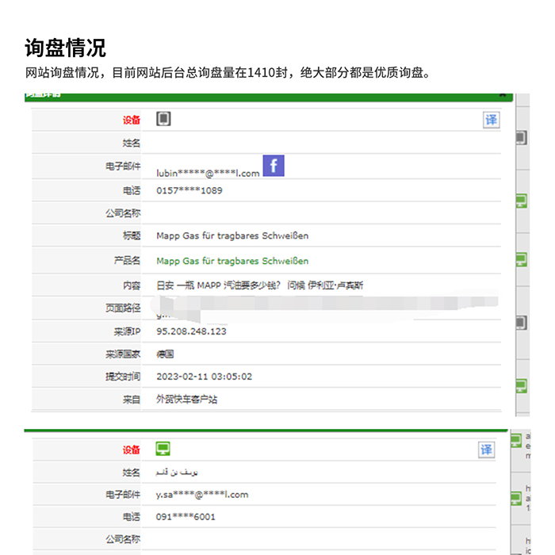555x555 pixels.
Task: Click the Facebook icon beside the lubin email
Action: tap(273, 166)
